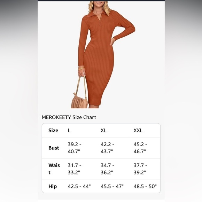
Task: Click the Size header cell
Action: point(53,130)
